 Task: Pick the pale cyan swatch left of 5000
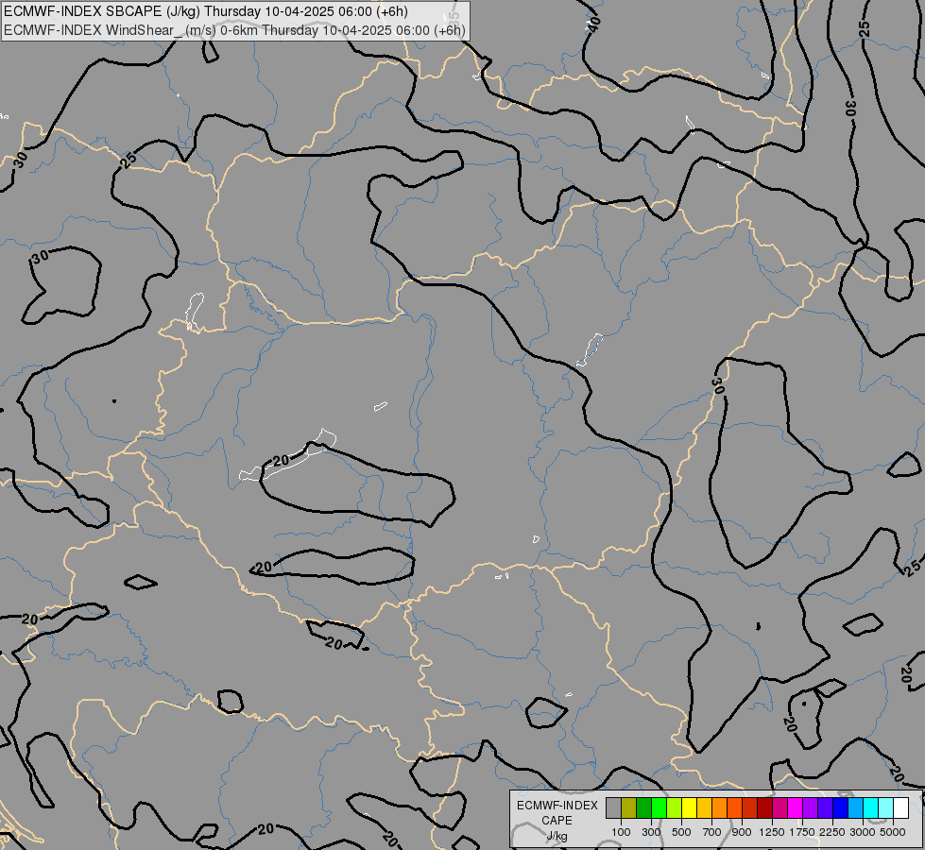(x=885, y=808)
